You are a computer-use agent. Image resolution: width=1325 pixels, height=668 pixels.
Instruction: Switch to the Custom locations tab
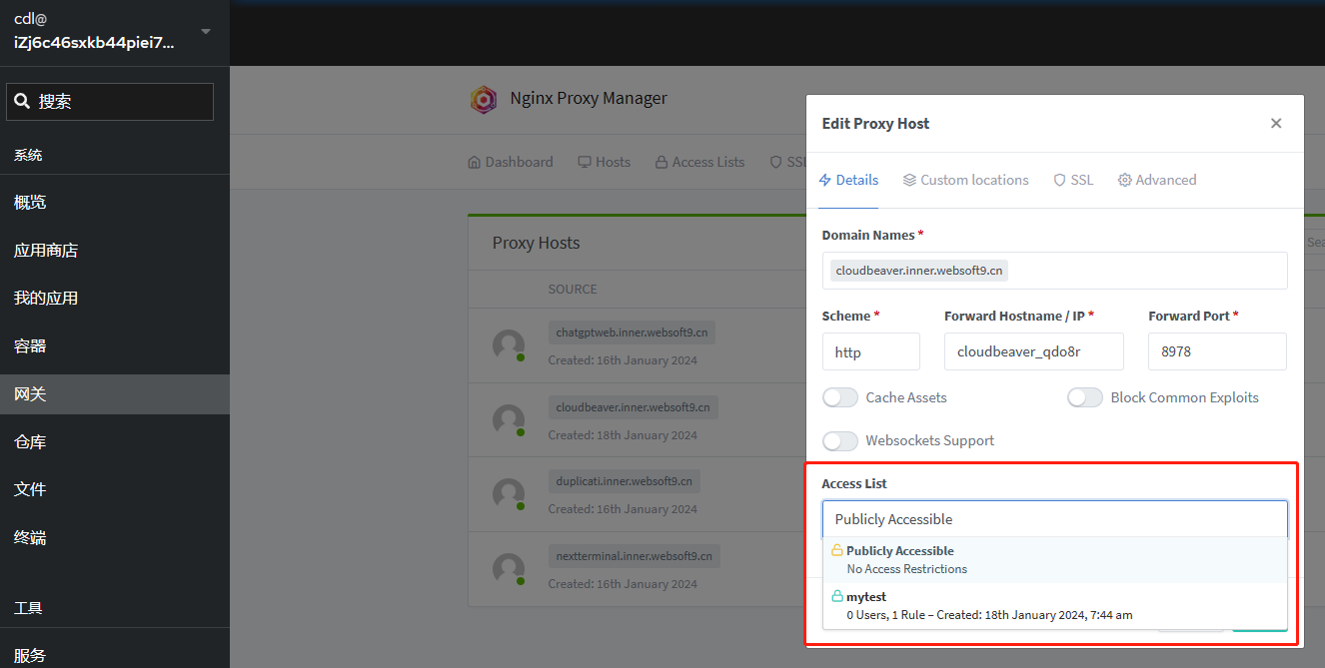[965, 180]
